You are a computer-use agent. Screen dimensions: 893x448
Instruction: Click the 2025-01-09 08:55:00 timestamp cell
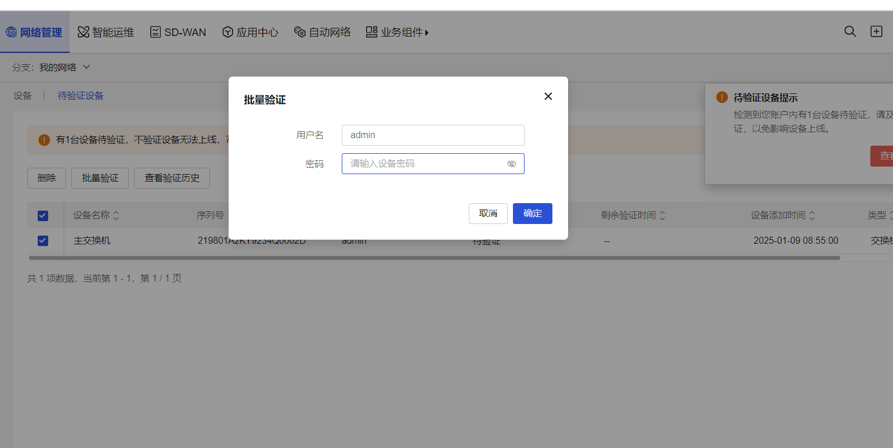[x=796, y=240]
